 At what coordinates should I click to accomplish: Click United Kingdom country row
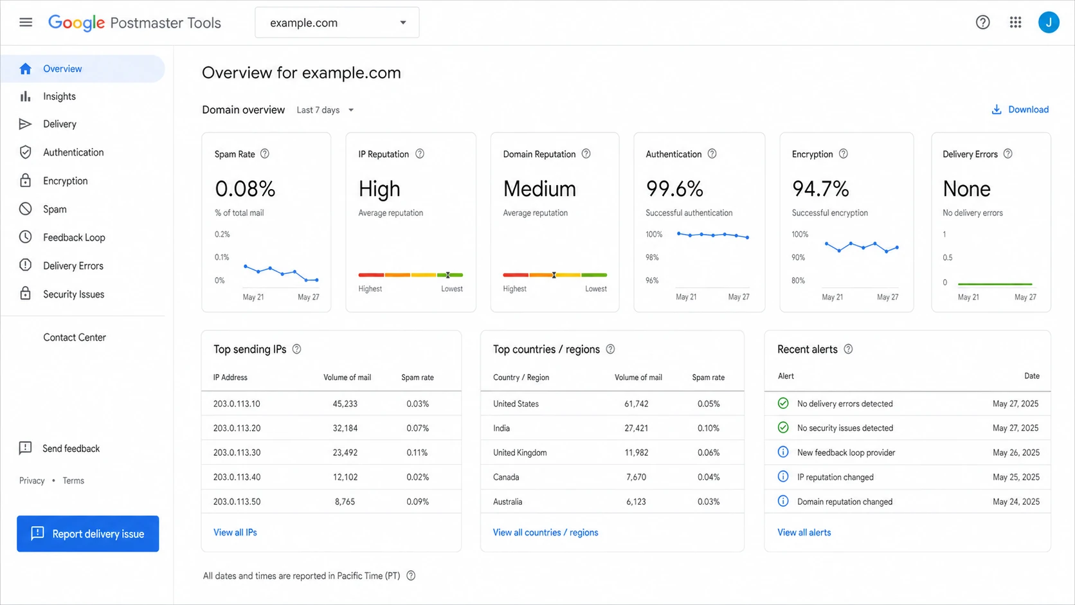612,453
